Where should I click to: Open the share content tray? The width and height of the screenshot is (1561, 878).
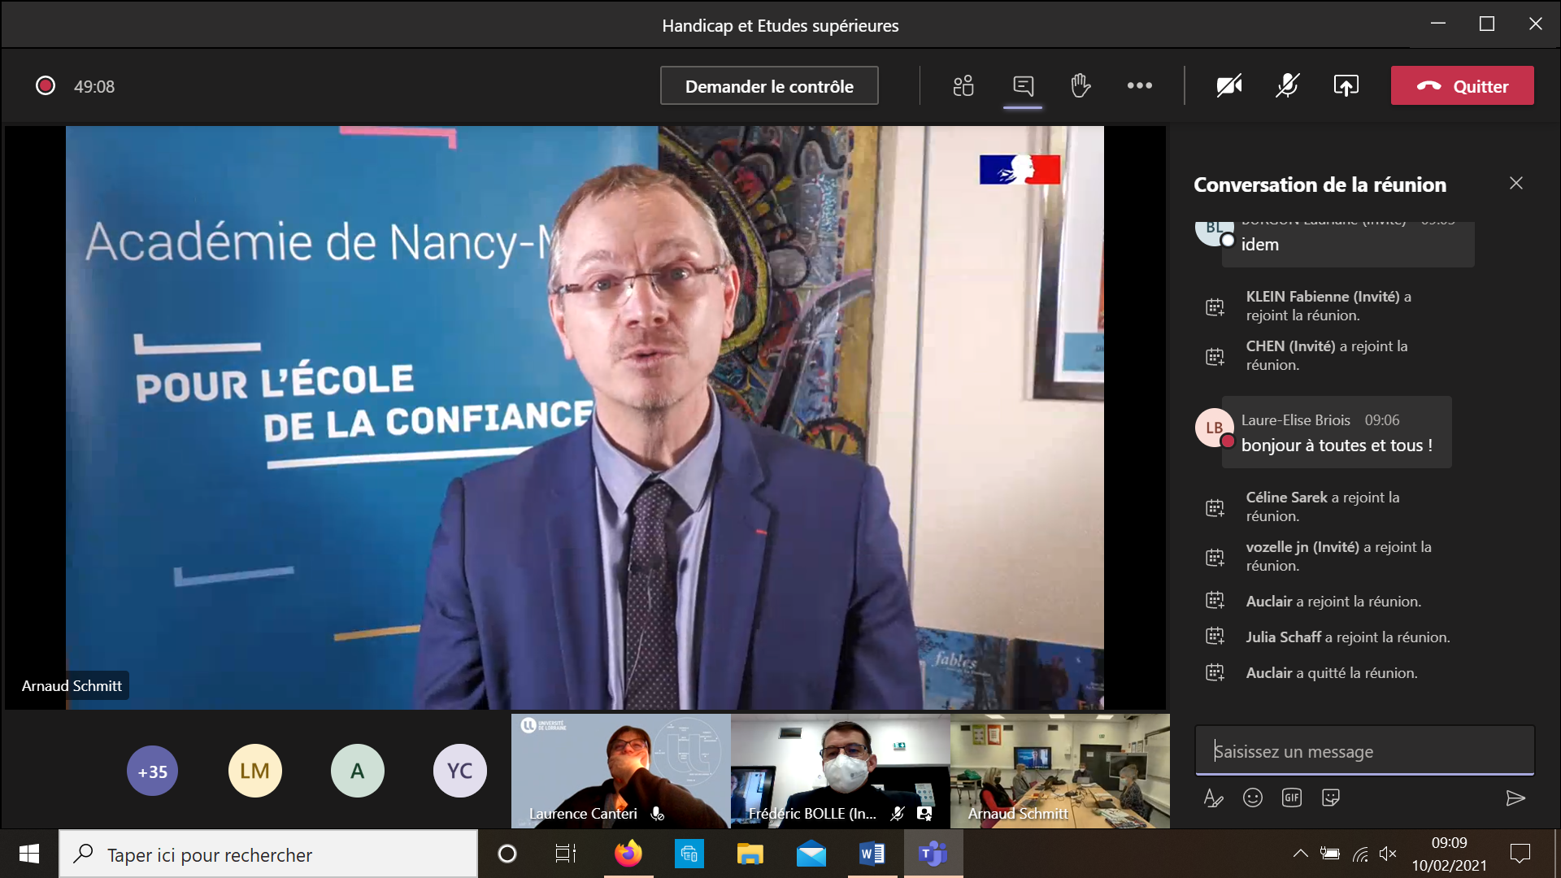click(x=1346, y=86)
